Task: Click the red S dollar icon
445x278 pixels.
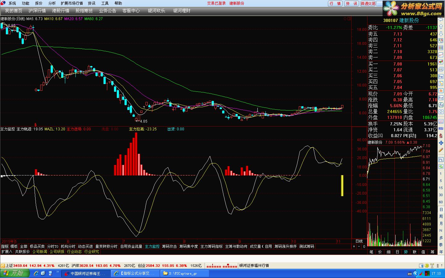Action: [x=441, y=136]
